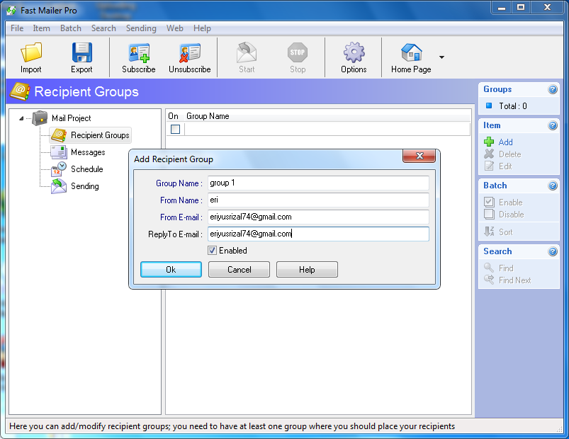
Task: Open the Help menu
Action: tap(202, 28)
